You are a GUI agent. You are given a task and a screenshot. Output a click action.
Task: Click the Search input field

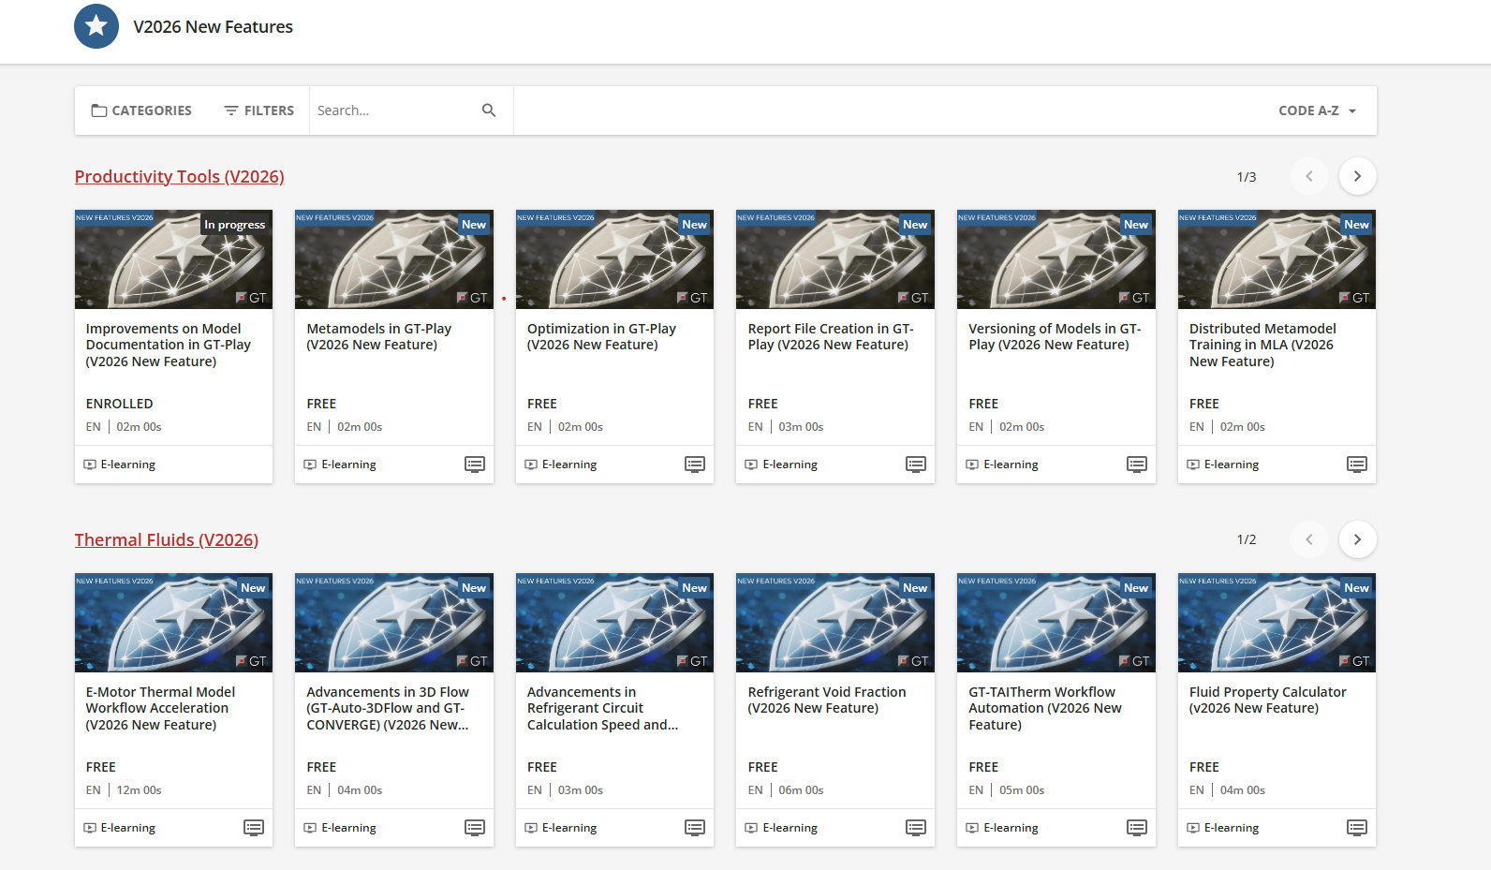pos(395,111)
